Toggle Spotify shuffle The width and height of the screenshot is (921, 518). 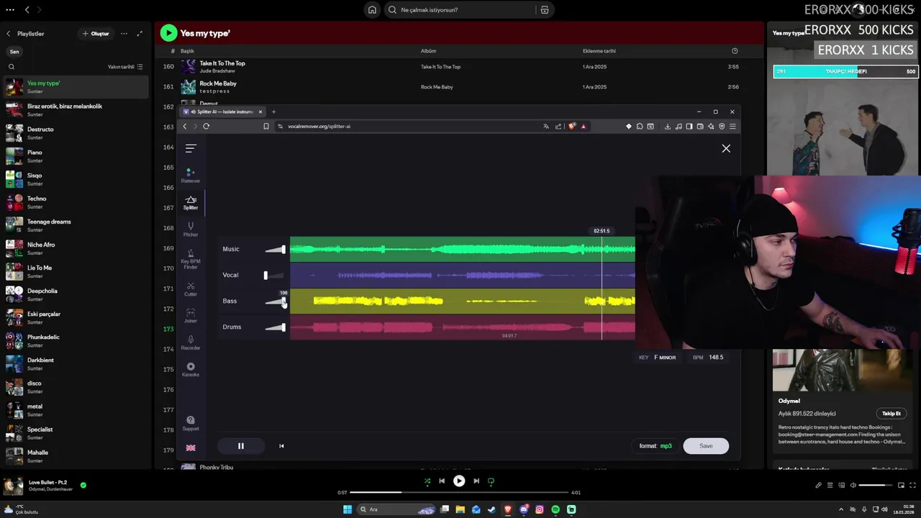427,481
